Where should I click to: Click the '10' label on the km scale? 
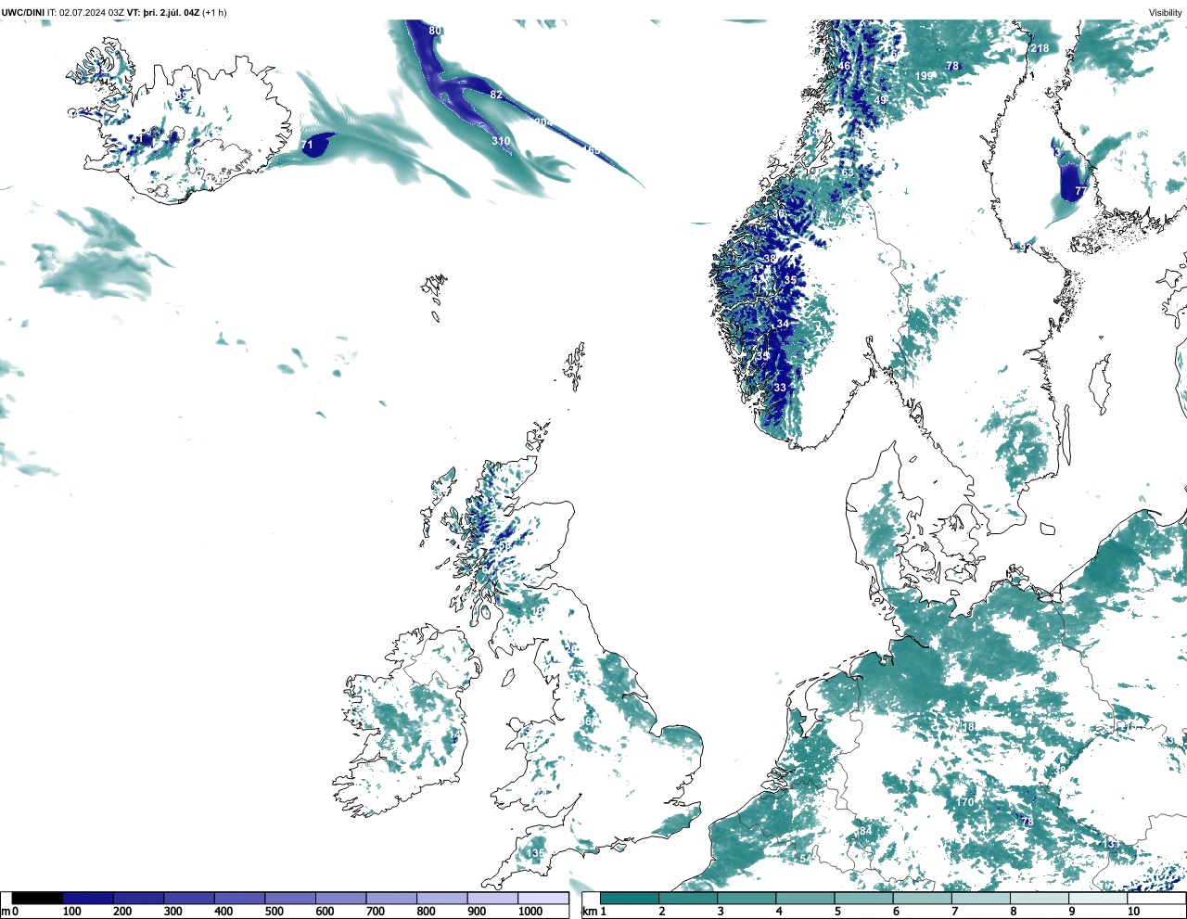click(x=1133, y=912)
